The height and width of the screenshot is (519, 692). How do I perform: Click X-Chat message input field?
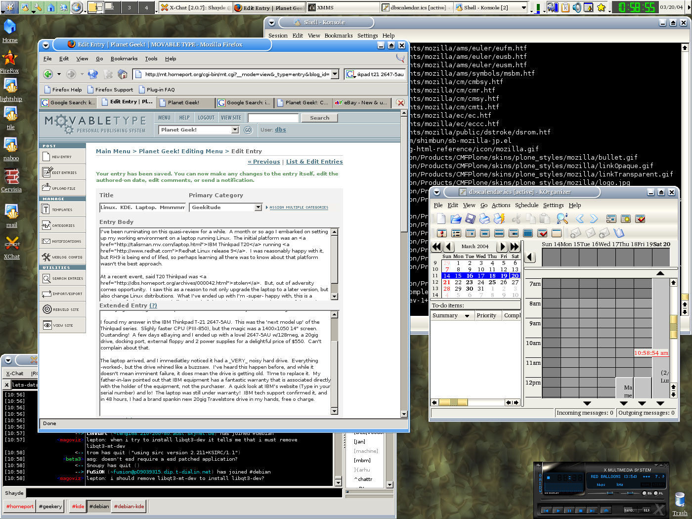(x=184, y=493)
